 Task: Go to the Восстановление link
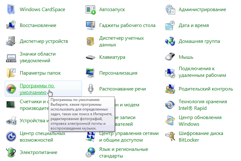(38, 25)
